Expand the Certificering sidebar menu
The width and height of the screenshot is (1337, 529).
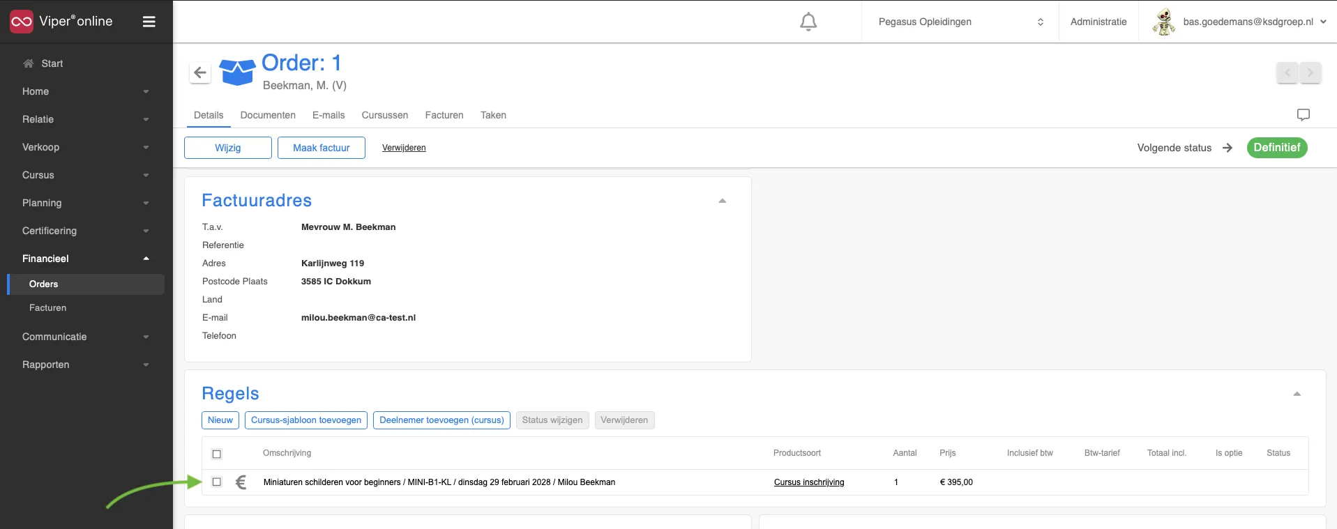[86, 231]
